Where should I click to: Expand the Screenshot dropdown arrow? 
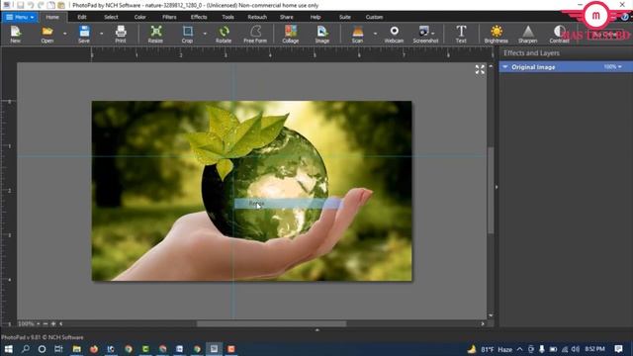tap(433, 33)
